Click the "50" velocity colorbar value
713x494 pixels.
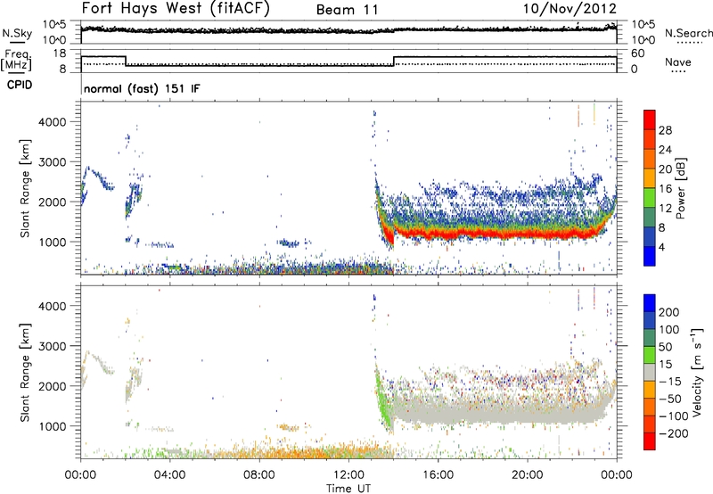[665, 347]
